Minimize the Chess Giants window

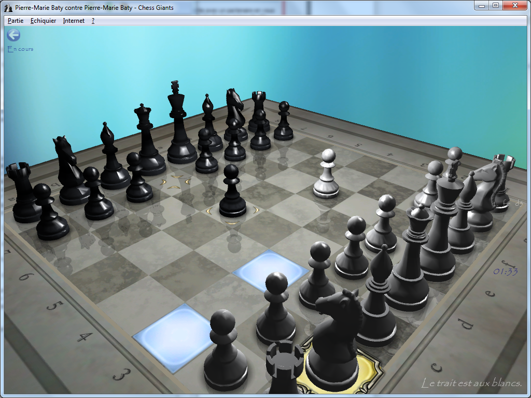click(x=482, y=5)
